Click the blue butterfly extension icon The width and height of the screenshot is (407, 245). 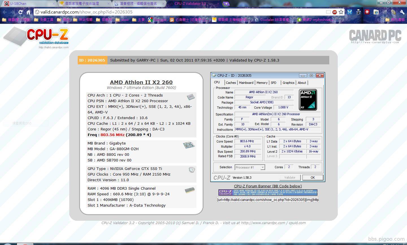click(x=350, y=12)
